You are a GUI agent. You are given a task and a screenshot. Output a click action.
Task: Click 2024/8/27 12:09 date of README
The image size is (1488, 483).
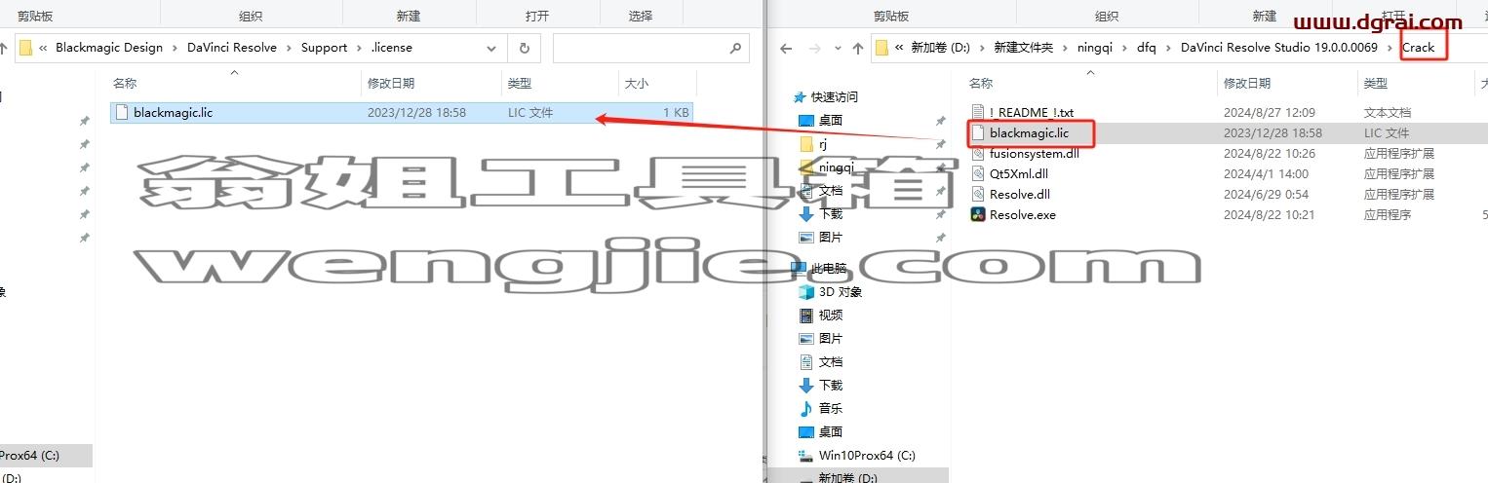pyautogui.click(x=1270, y=112)
